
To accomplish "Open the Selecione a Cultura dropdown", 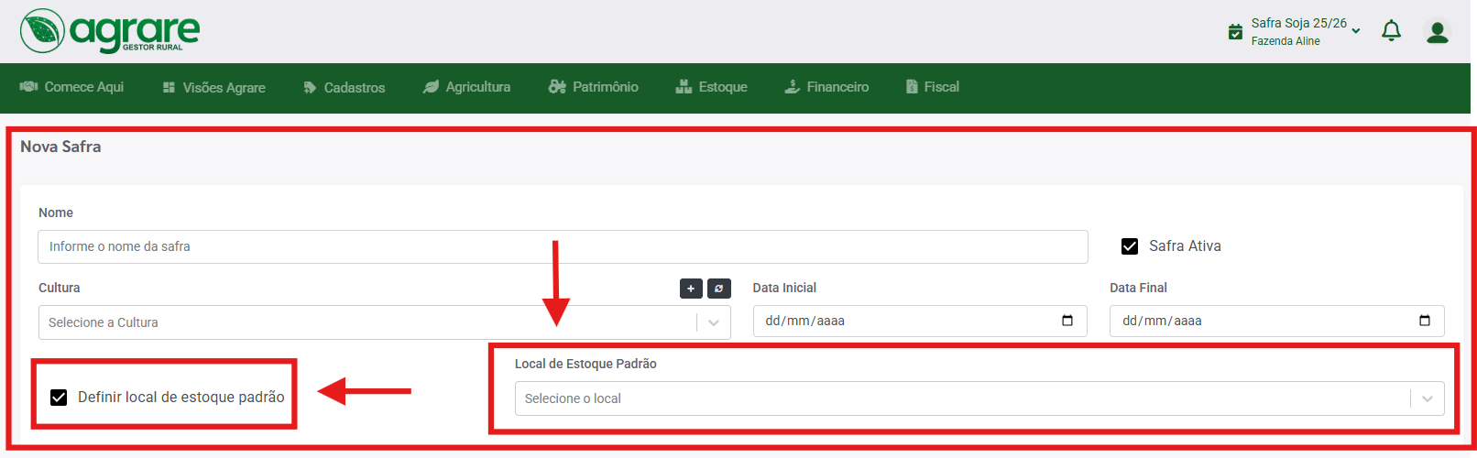I will tap(384, 322).
